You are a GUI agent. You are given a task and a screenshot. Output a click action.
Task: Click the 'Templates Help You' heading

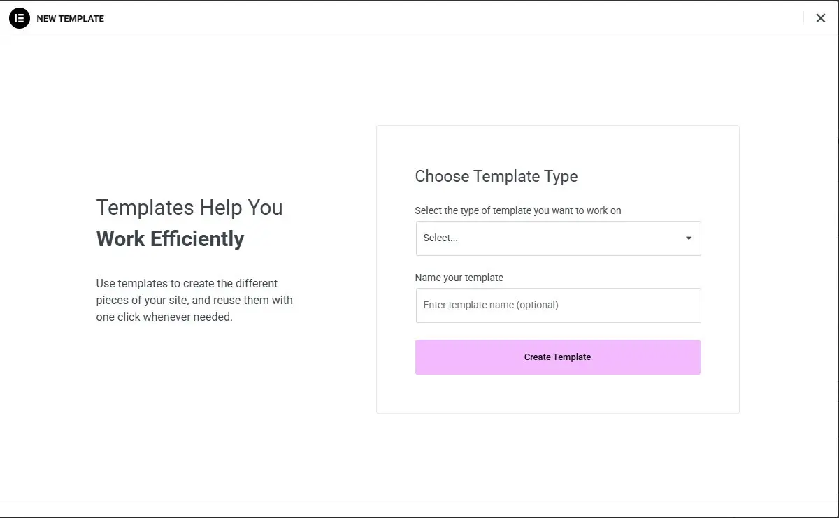coord(189,208)
